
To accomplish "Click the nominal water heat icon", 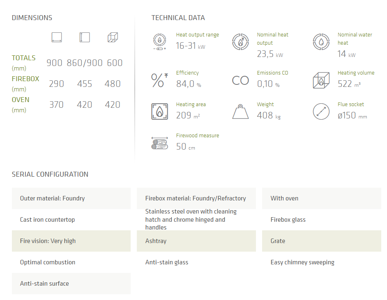I will coord(321,41).
